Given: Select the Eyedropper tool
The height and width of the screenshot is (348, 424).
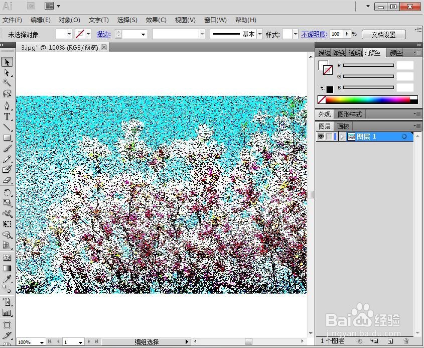Looking at the screenshot, I should (7, 279).
